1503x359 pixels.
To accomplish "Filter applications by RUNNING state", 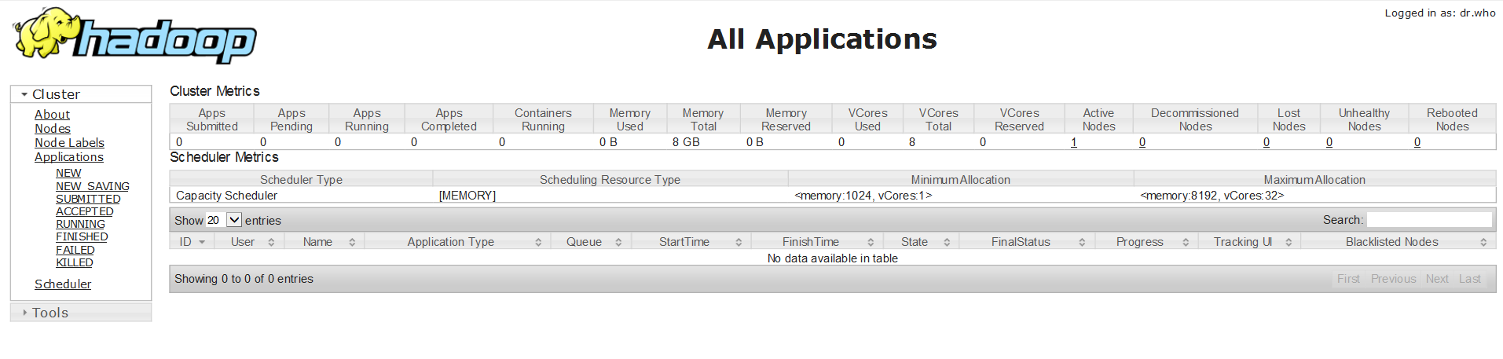I will coord(80,224).
